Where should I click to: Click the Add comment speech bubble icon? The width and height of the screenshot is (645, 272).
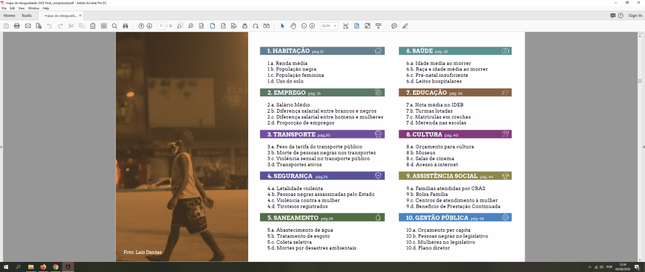click(x=394, y=26)
